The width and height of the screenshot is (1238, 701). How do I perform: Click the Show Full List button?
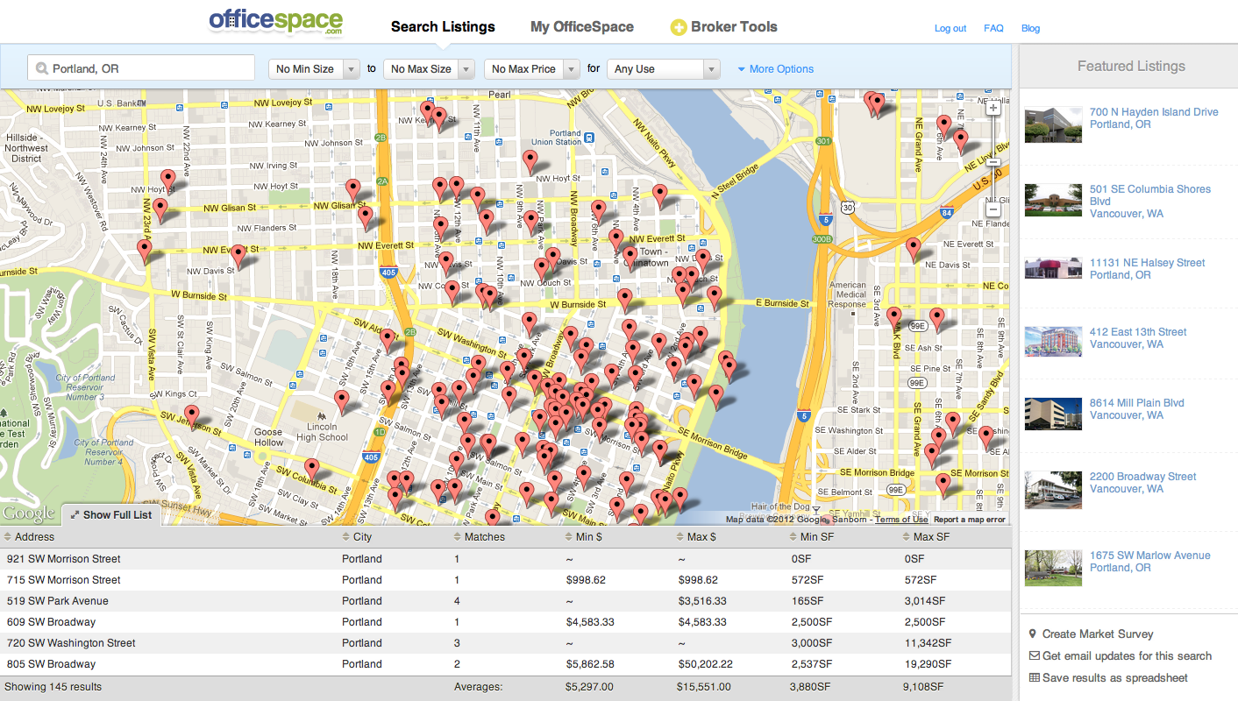click(110, 515)
